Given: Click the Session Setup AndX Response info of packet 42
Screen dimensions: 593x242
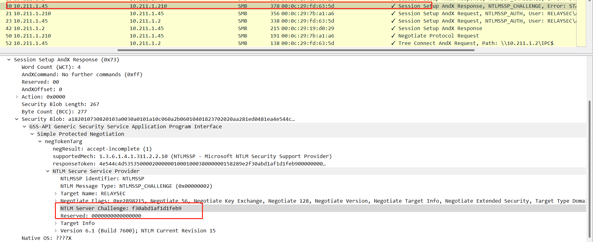Looking at the screenshot, I should [x=440, y=29].
